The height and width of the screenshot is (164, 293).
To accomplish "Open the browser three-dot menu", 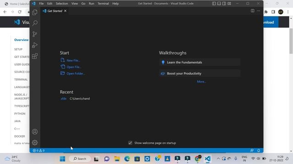I will [288, 12].
